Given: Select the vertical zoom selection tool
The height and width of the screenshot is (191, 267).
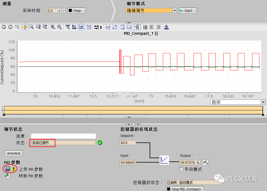Looking at the screenshot, I should (38, 27).
